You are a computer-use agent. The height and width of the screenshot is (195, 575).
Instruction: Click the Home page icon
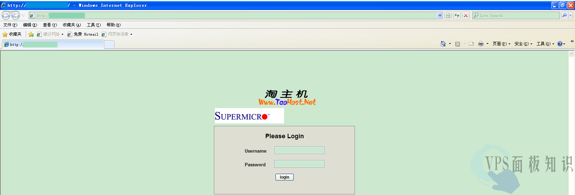pos(443,44)
